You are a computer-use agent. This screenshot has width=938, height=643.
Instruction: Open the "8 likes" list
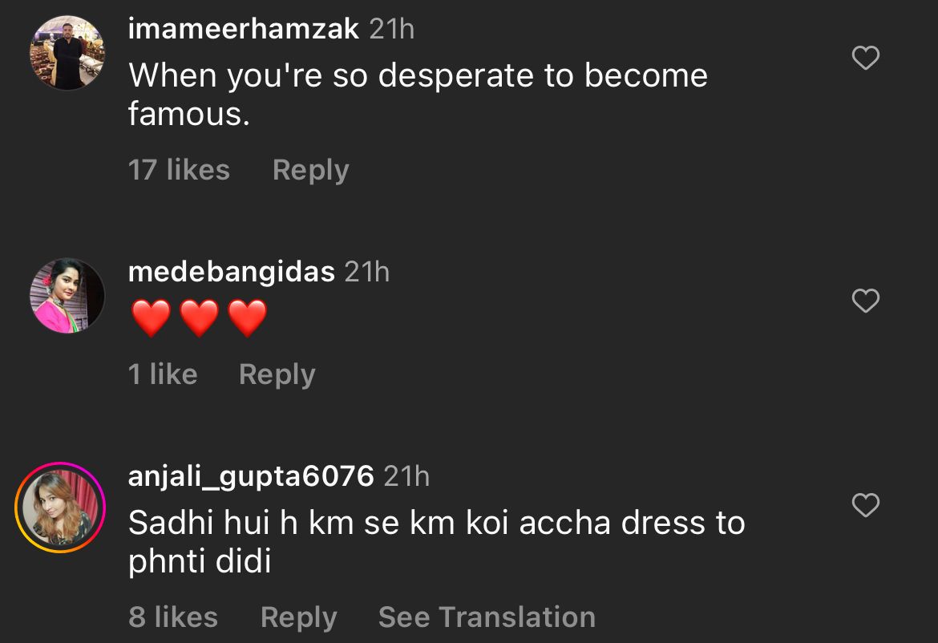tap(173, 617)
